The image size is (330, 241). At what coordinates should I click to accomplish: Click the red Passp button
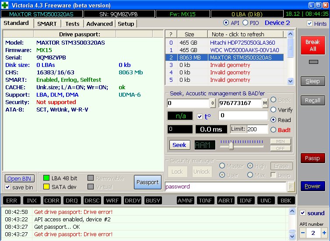click(x=313, y=158)
